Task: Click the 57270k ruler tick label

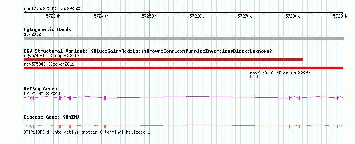Action: (x=245, y=16)
